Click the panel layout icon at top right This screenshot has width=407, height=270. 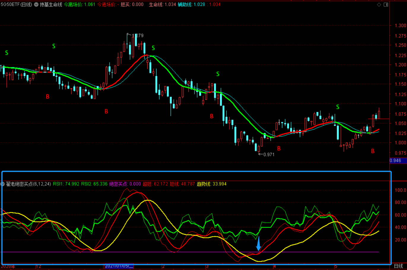pyautogui.click(x=386, y=4)
